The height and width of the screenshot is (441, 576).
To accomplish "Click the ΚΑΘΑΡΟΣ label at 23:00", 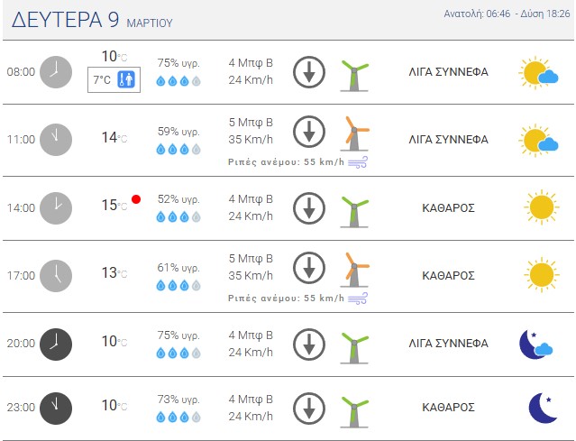I will point(448,407).
